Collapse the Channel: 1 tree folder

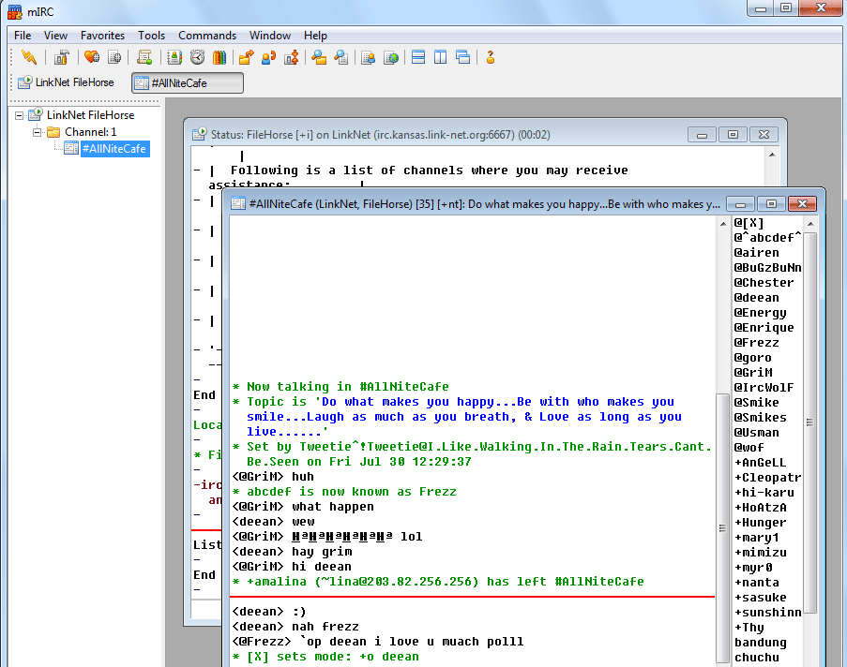(x=37, y=132)
